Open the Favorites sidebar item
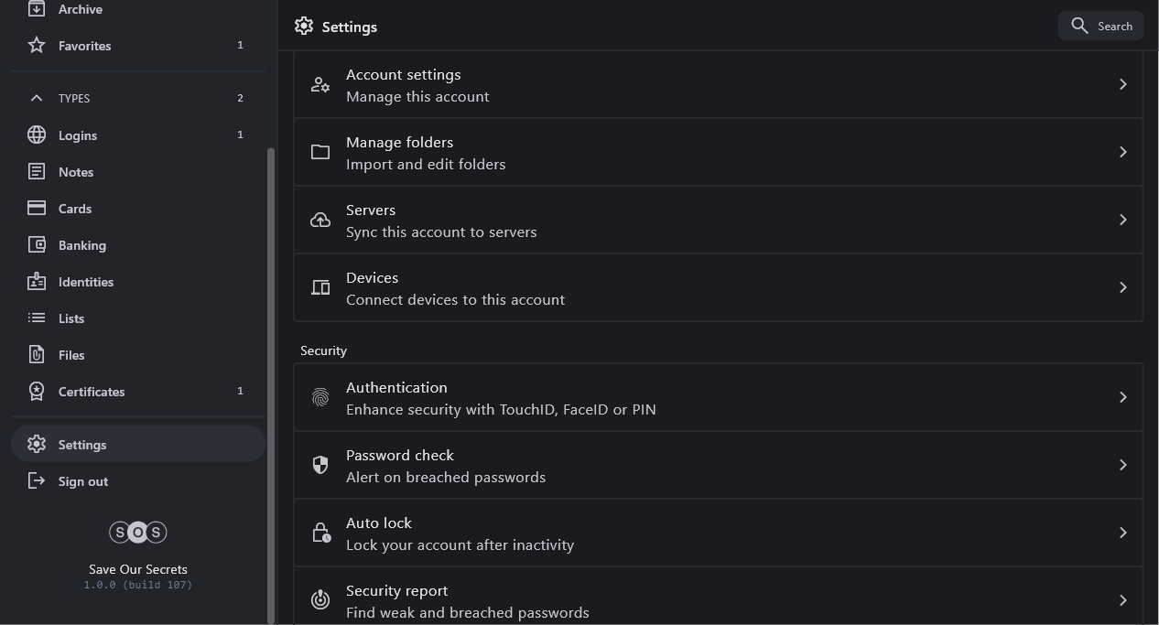Image resolution: width=1159 pixels, height=625 pixels. (84, 46)
